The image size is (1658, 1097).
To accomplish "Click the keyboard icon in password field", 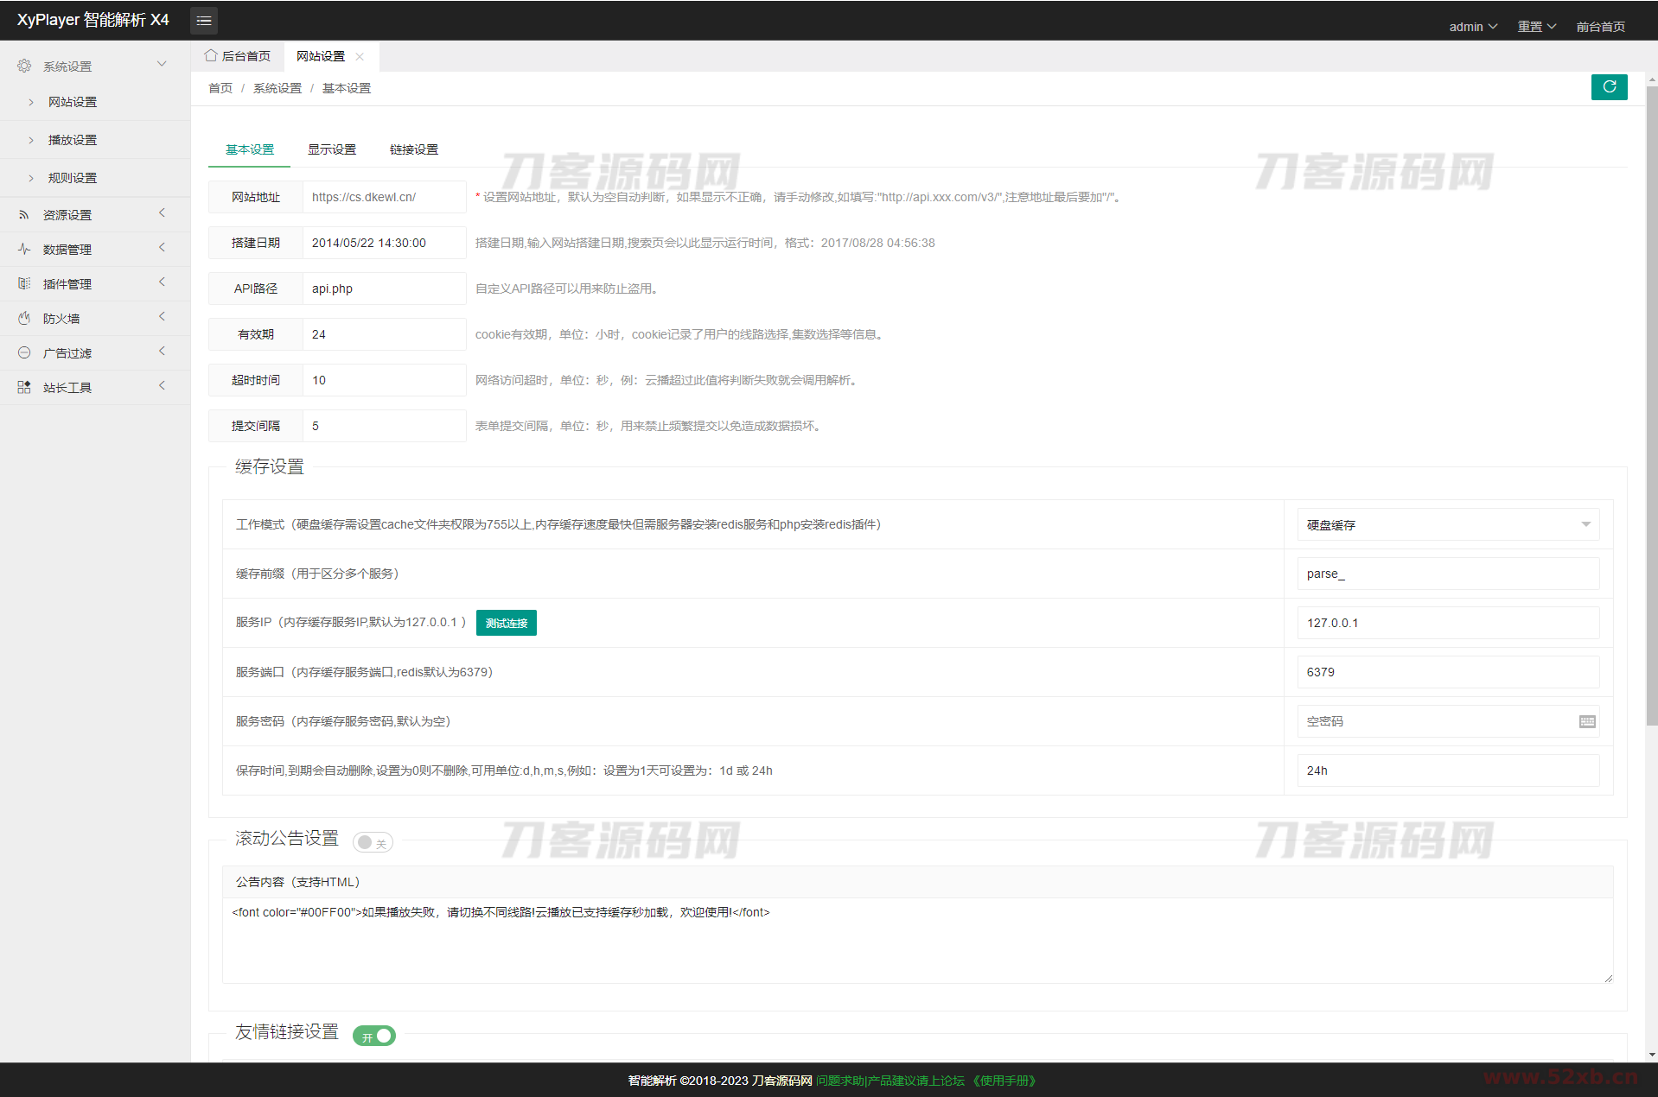I will point(1587,722).
